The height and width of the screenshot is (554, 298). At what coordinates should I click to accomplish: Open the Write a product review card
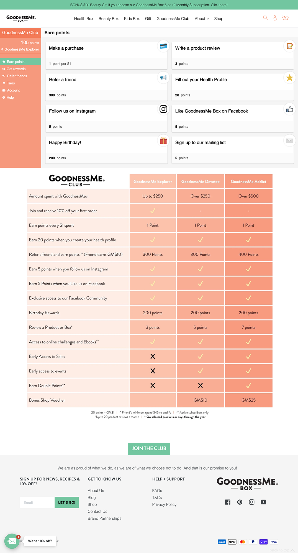[x=233, y=56]
